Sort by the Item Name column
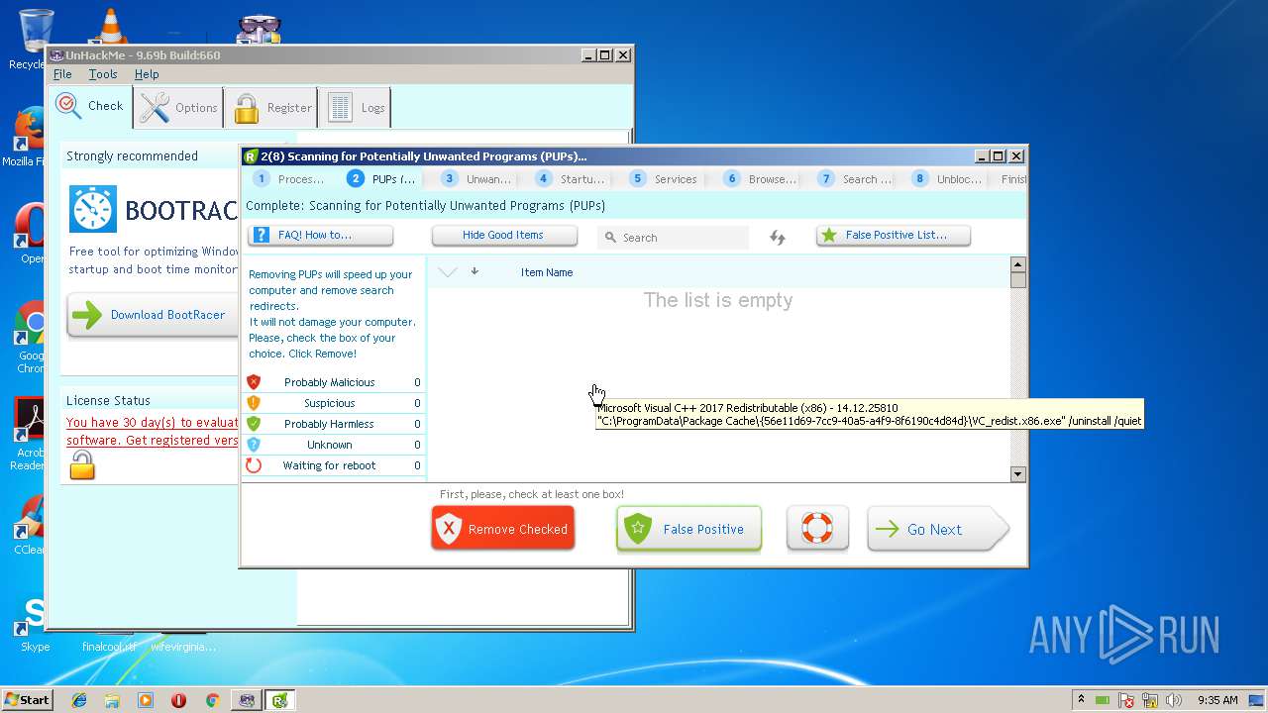 pyautogui.click(x=547, y=272)
